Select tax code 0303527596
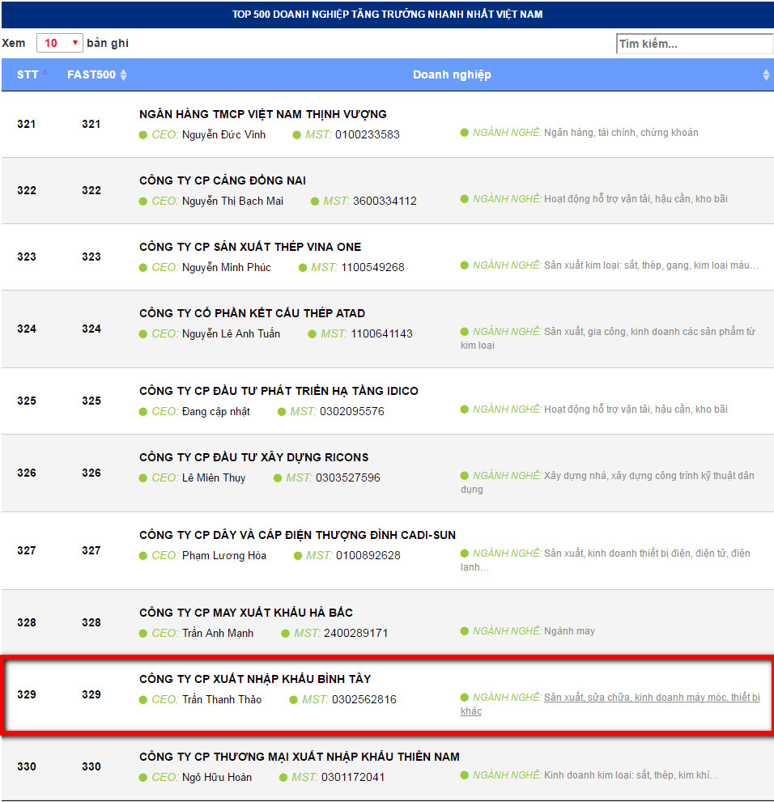Viewport: 774px width, 802px height. click(x=348, y=479)
